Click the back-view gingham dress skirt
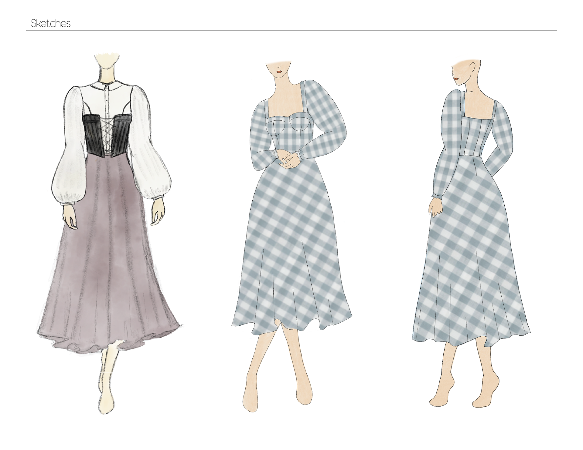The image size is (583, 450). click(474, 258)
